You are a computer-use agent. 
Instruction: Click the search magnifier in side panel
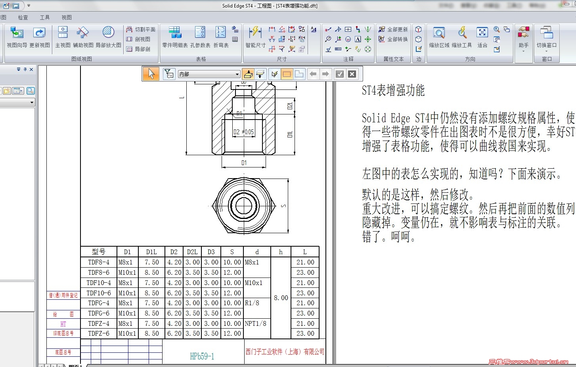click(x=31, y=91)
